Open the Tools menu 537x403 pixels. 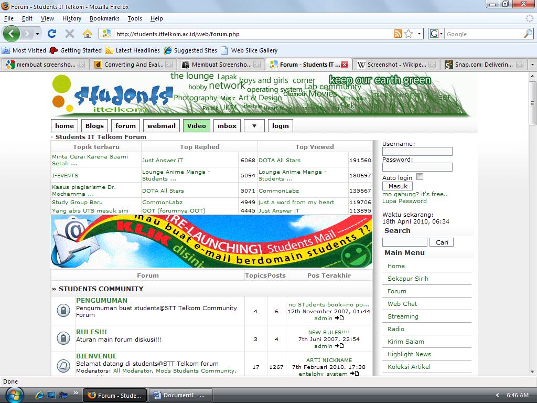click(x=135, y=18)
